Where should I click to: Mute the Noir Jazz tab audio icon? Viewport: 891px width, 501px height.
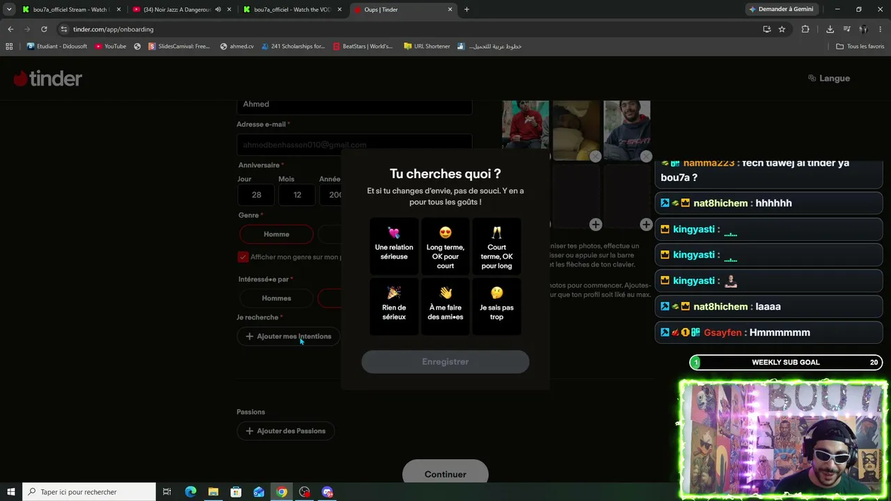click(x=218, y=10)
